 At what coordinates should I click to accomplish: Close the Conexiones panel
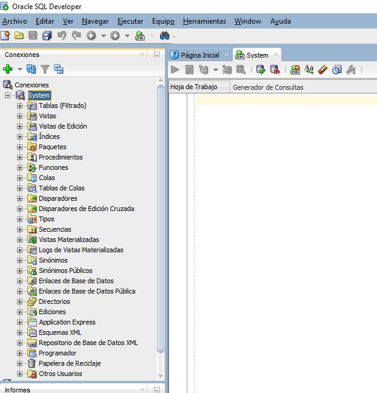142,55
